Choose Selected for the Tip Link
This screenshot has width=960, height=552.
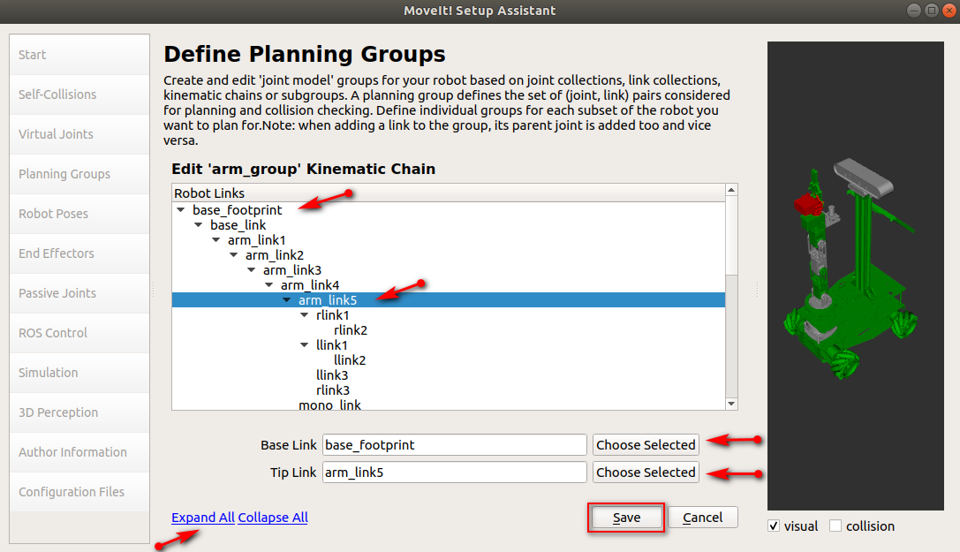(646, 473)
